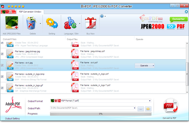Click 'File Name : outside_in_logo.pdf' text
189x123 pixels.
click(94, 74)
